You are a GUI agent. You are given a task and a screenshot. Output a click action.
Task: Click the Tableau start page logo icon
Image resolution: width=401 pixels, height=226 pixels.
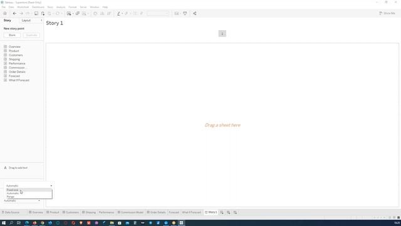click(5, 13)
